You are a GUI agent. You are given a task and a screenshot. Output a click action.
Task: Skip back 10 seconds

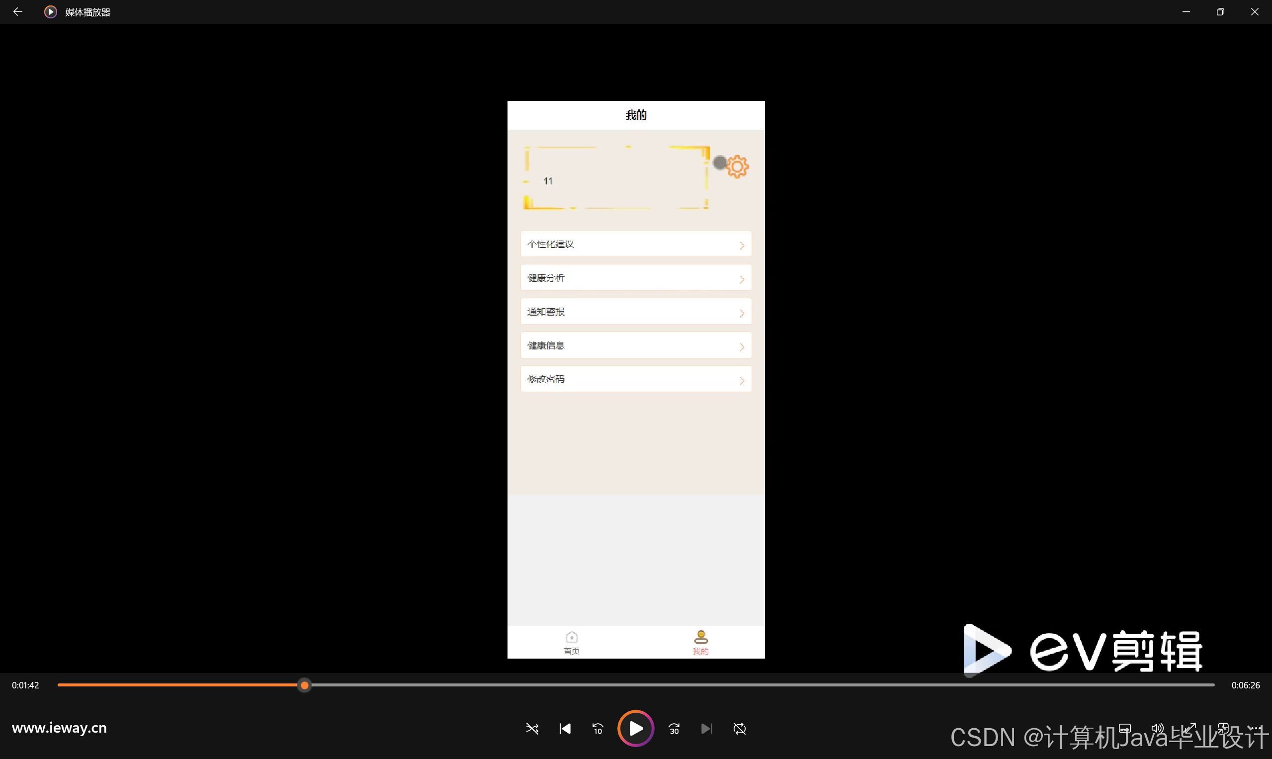[597, 728]
